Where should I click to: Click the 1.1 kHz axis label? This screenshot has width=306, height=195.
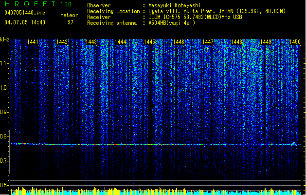pyautogui.click(x=4, y=63)
